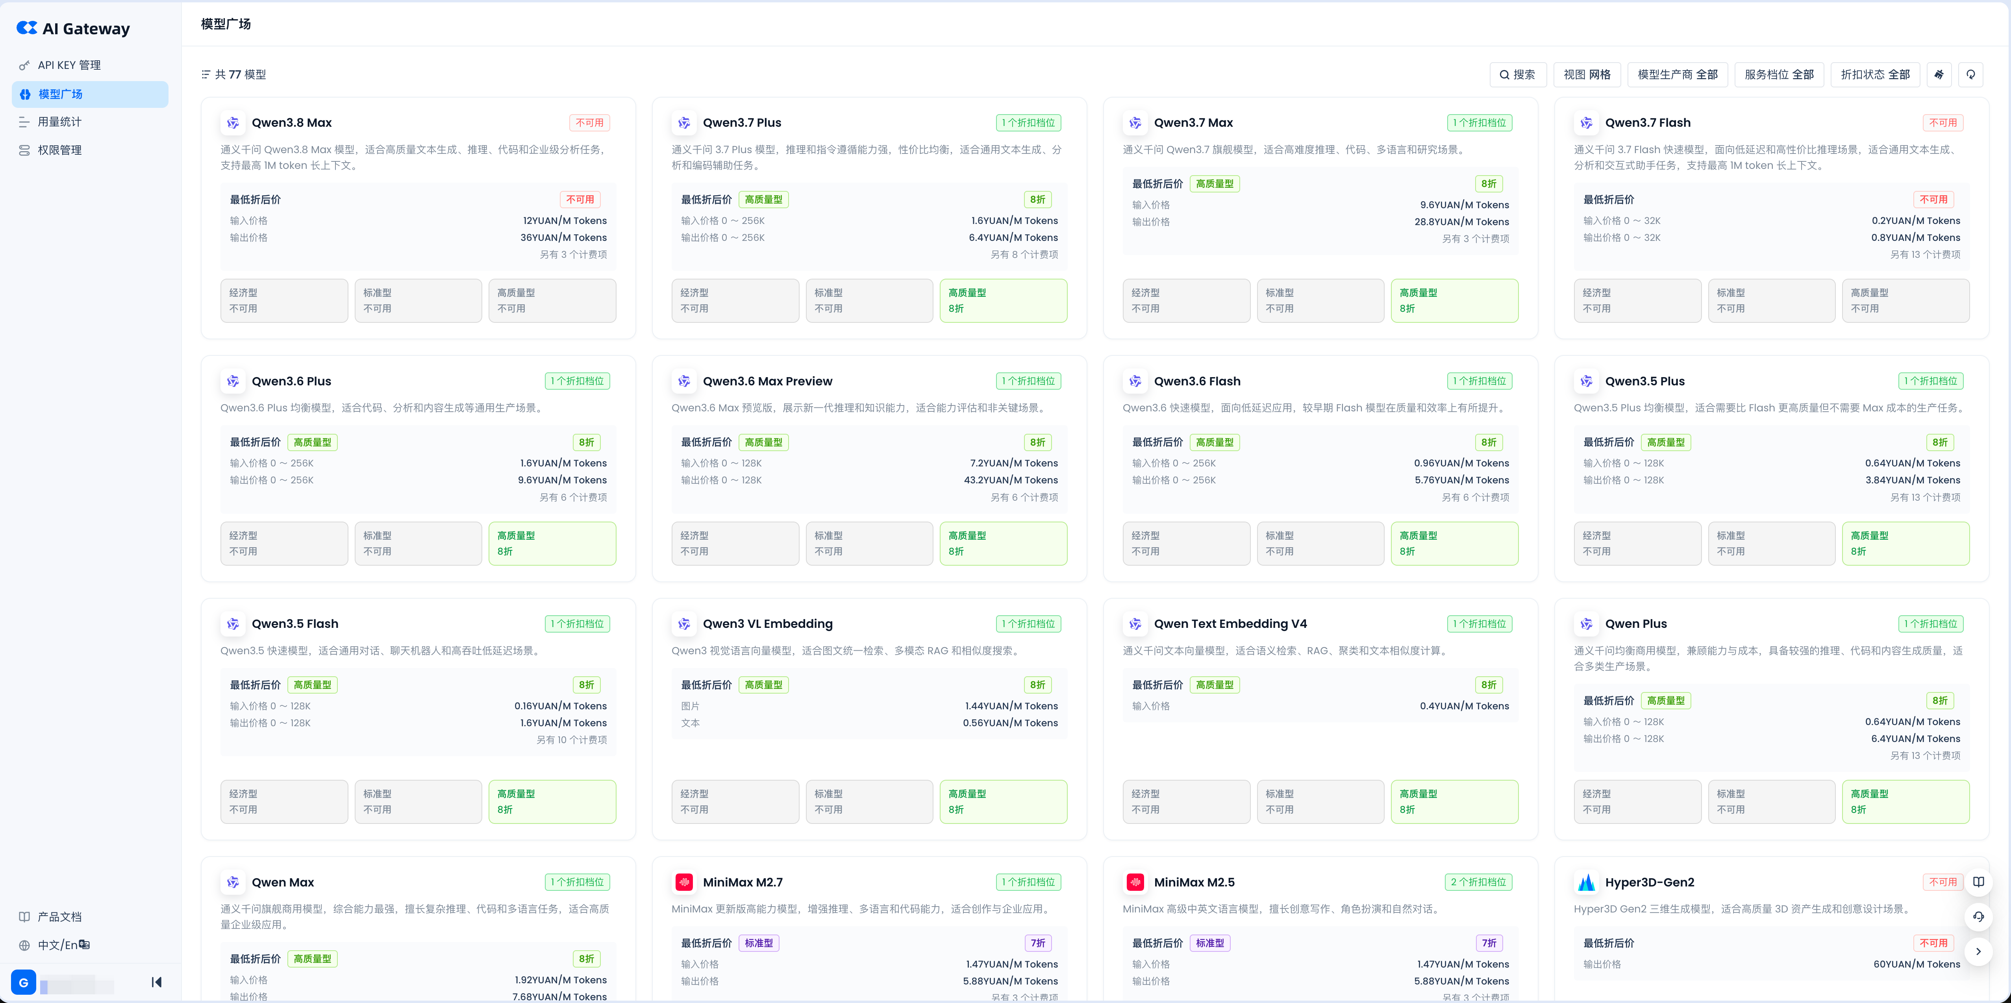Select 高质量型 tier on Qwen Plus card
2011x1003 pixels.
[1905, 801]
